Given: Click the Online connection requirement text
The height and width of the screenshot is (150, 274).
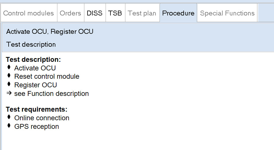Looking at the screenshot, I should 42,118.
